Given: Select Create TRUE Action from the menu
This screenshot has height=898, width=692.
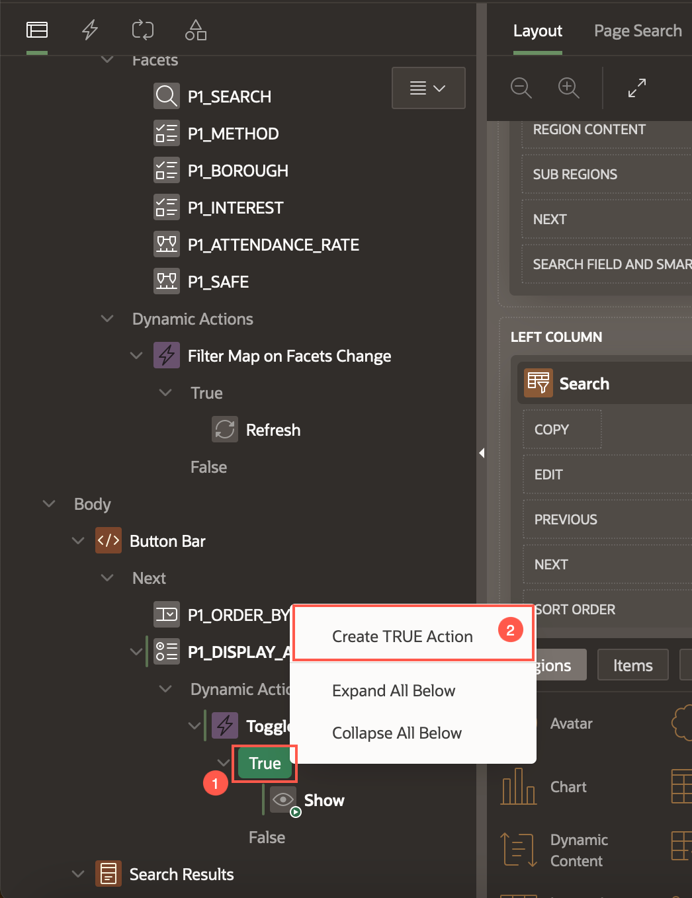Looking at the screenshot, I should tap(402, 636).
